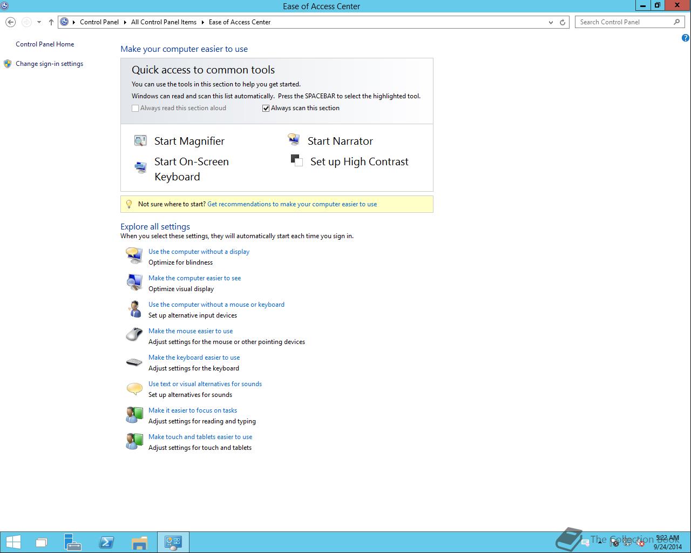This screenshot has width=691, height=553.
Task: Click the Help question mark icon
Action: click(x=686, y=38)
